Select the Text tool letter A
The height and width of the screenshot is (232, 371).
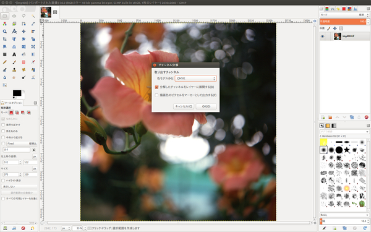point(14,54)
